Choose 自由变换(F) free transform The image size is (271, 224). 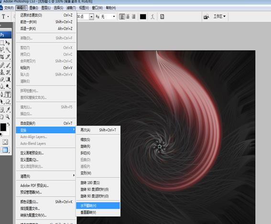[x=46, y=123]
